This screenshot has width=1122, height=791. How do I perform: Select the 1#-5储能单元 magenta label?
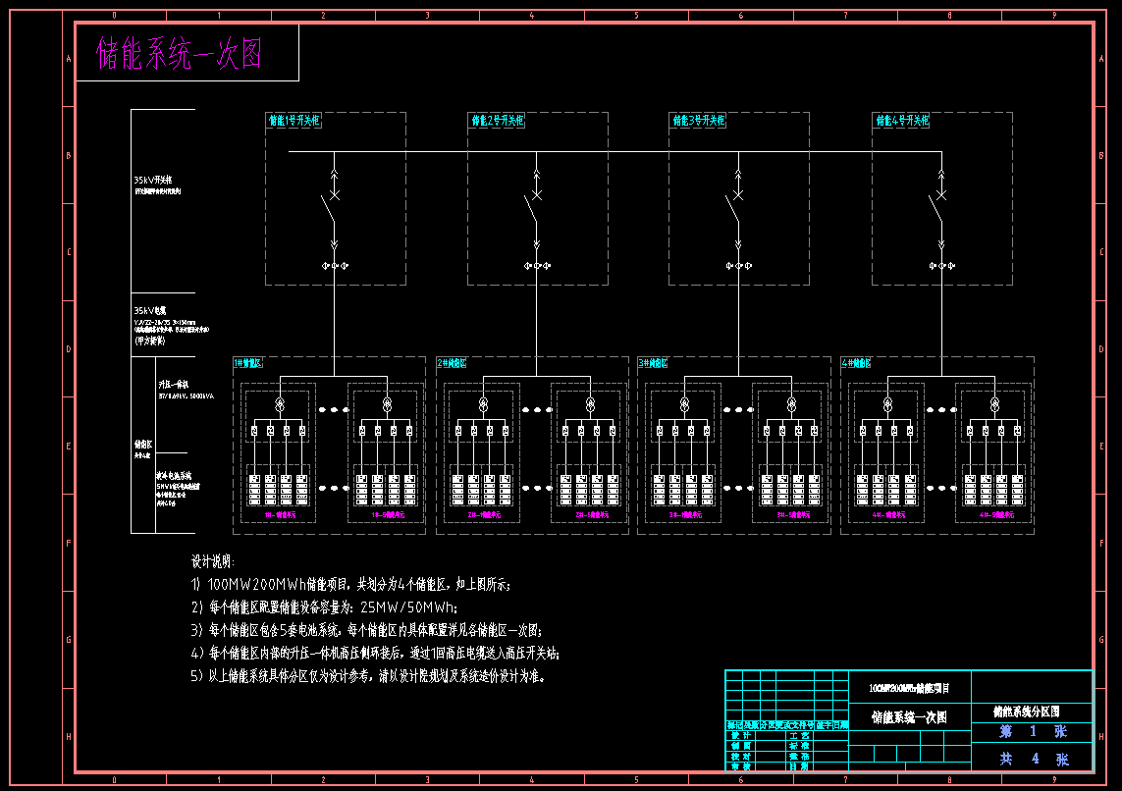[387, 515]
